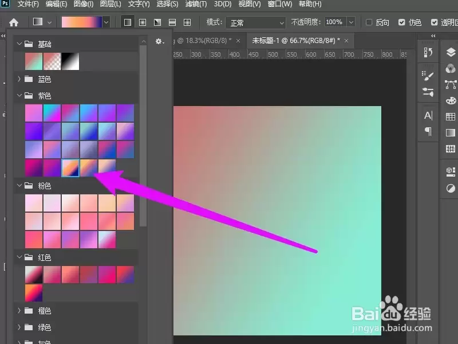This screenshot has width=458, height=344.
Task: Open the 窗口(W) menu
Action: [280, 4]
